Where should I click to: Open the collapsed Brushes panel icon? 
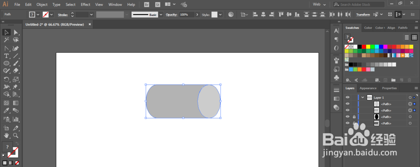[336, 60]
